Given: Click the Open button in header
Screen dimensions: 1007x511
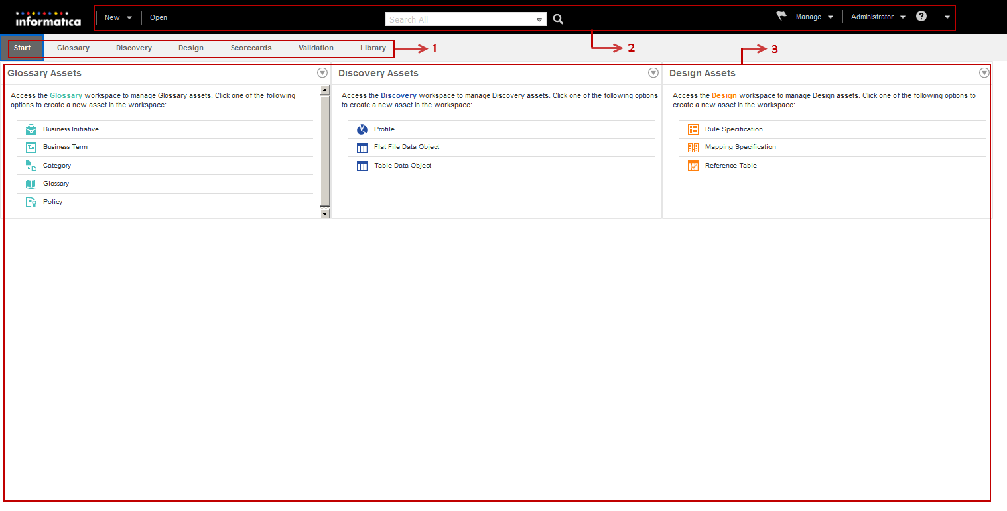Looking at the screenshot, I should point(159,18).
